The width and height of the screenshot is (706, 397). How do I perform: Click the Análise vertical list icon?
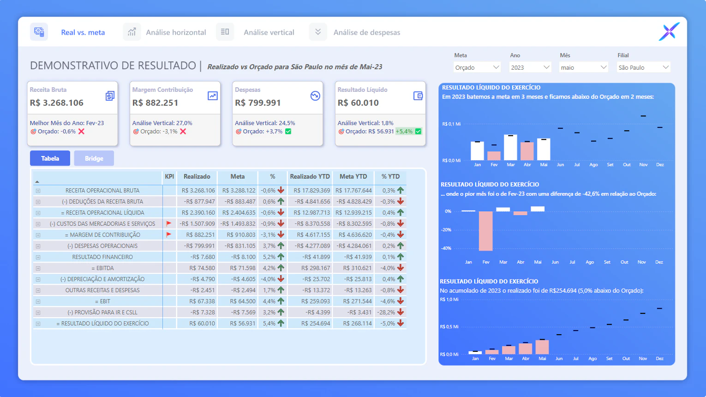(225, 32)
